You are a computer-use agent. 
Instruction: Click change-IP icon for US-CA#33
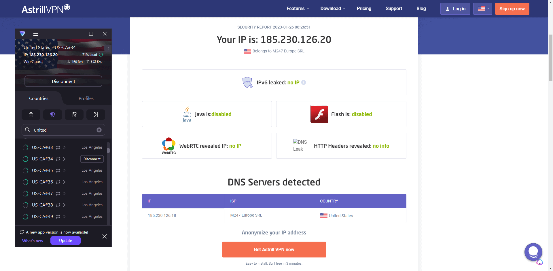pyautogui.click(x=58, y=147)
